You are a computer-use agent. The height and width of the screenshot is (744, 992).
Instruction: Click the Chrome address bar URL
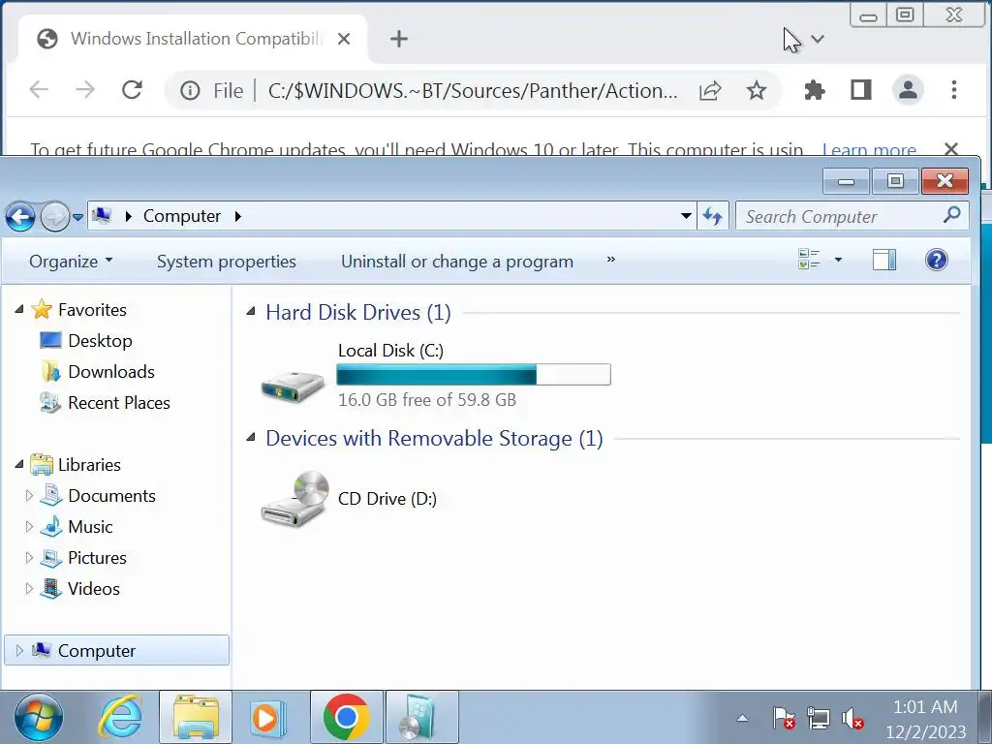473,90
